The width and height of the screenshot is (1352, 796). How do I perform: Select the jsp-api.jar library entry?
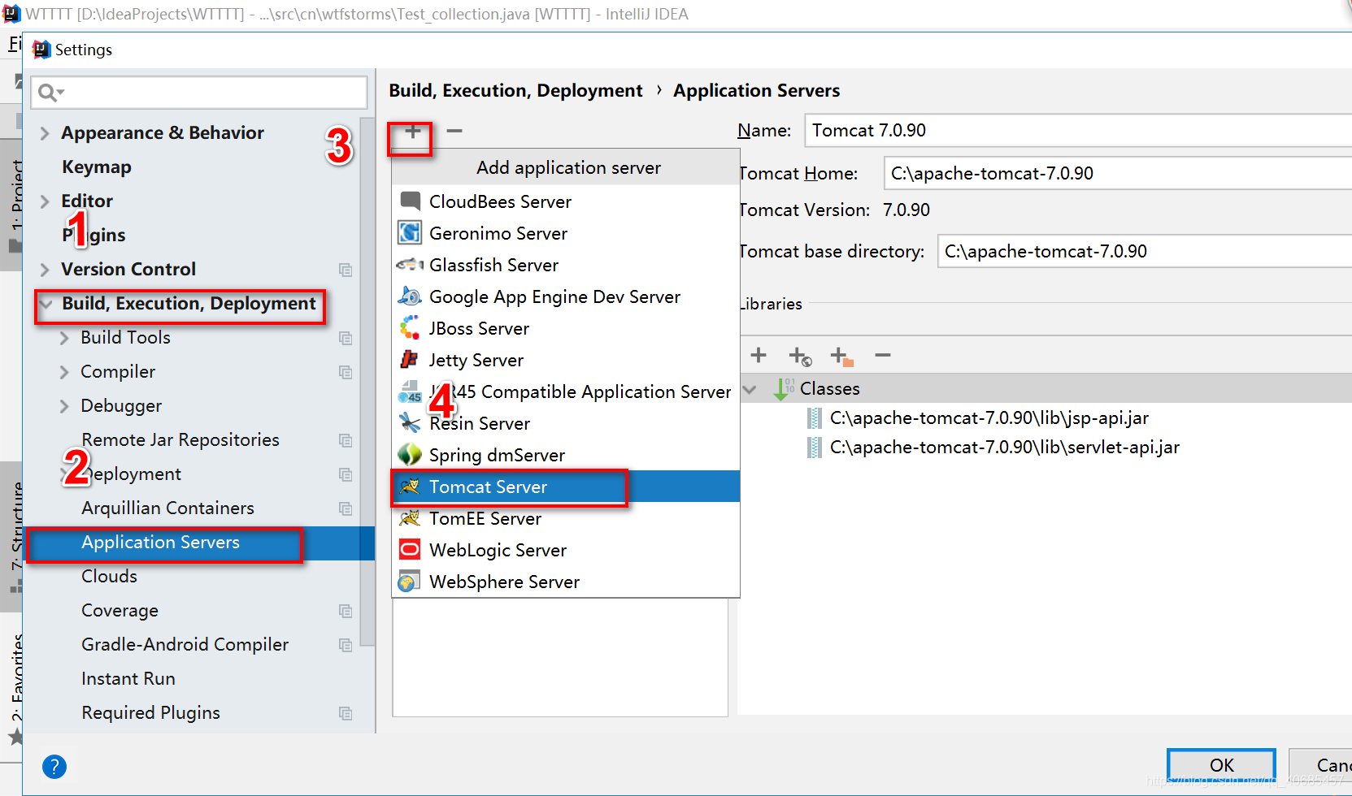pyautogui.click(x=989, y=417)
